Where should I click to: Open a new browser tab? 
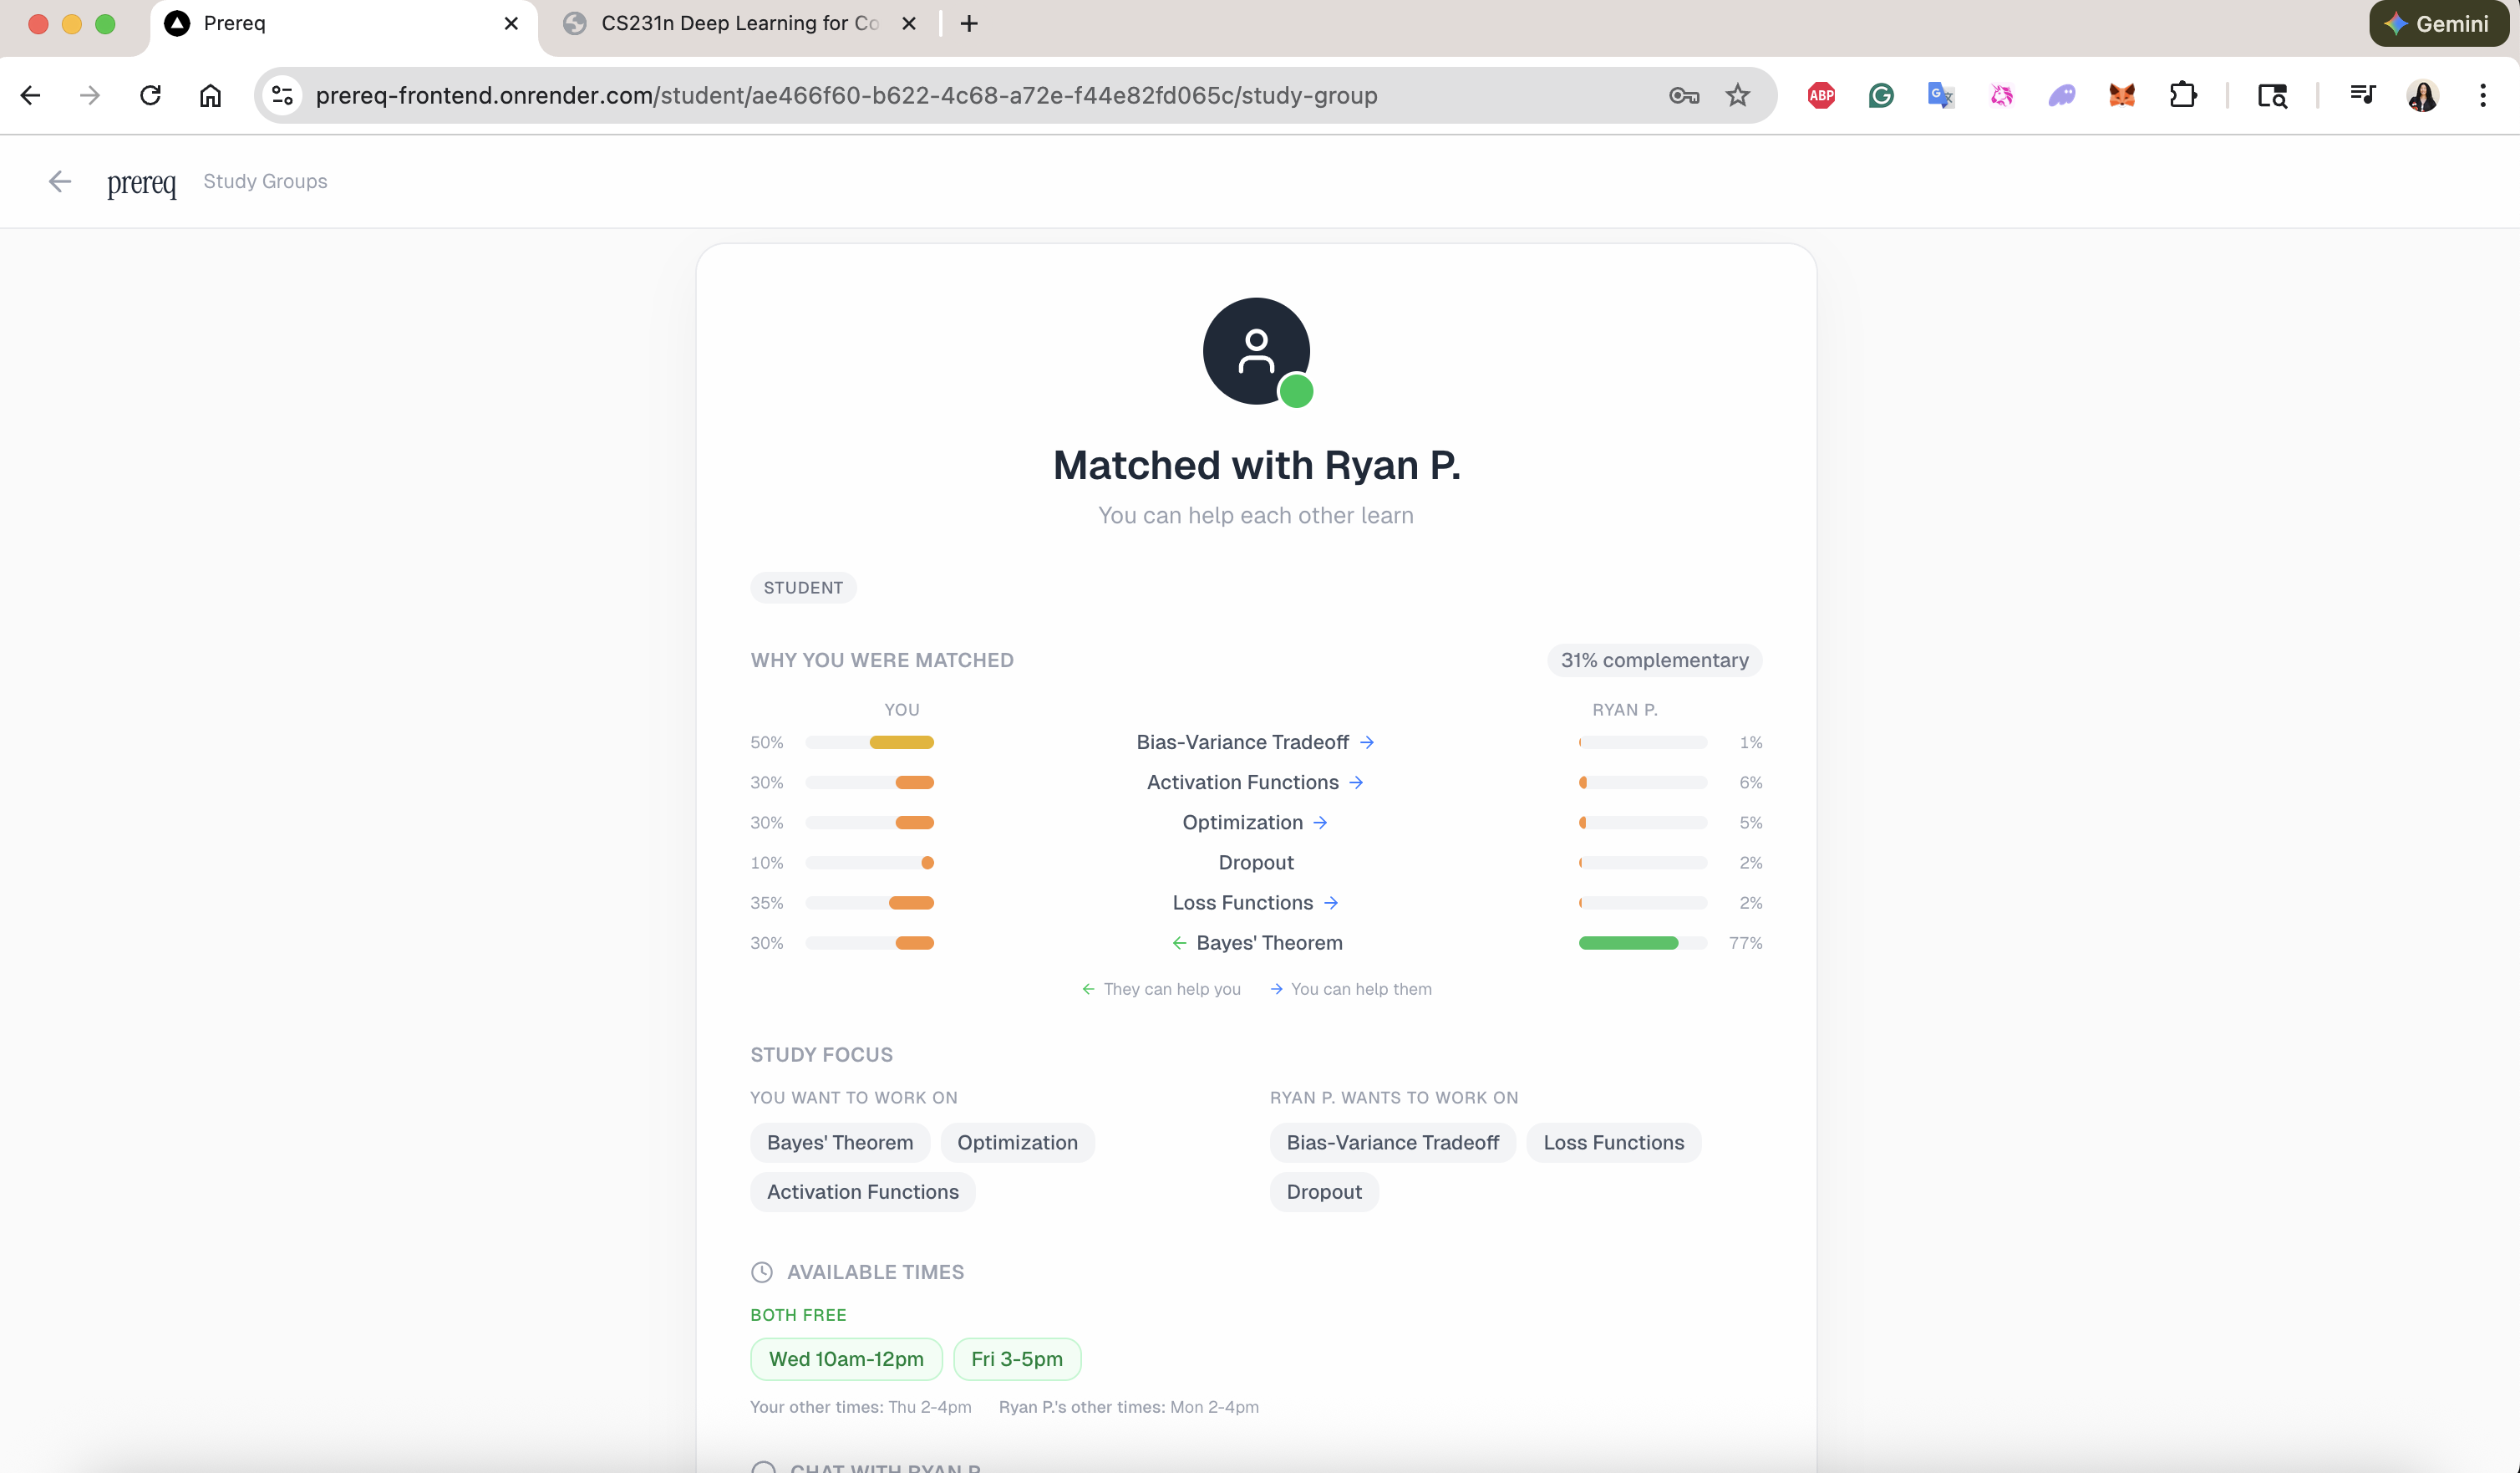click(968, 23)
